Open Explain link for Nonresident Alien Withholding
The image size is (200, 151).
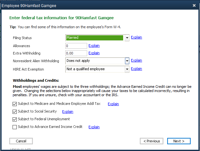click(x=136, y=60)
